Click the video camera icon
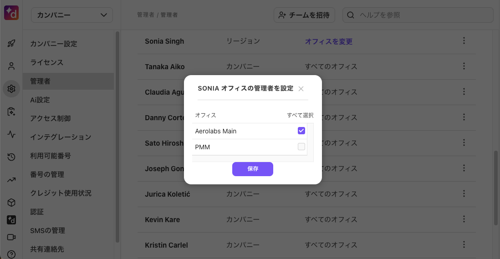Screen dimensions: 500x259 [11, 237]
